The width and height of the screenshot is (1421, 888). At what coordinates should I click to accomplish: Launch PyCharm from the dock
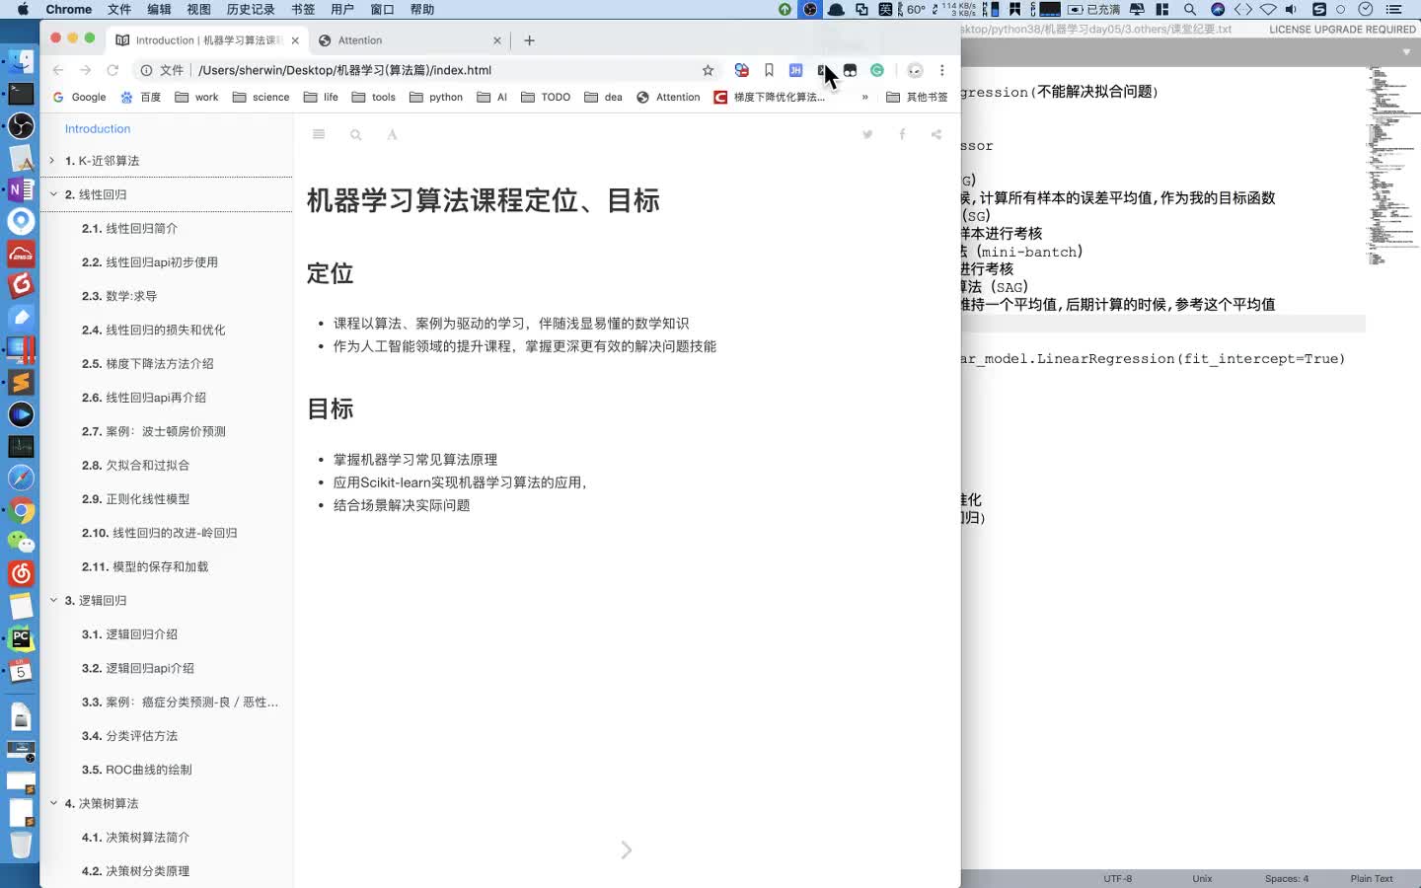pos(21,638)
